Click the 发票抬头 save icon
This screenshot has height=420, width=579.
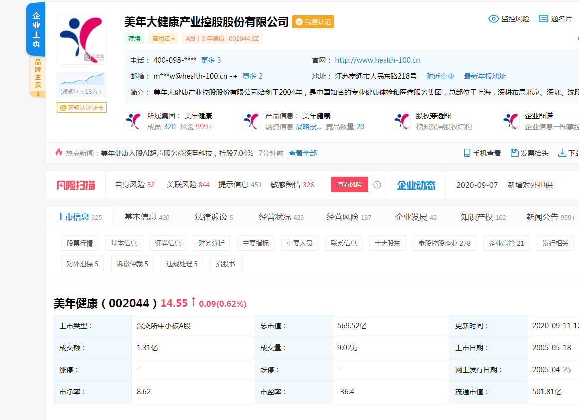[x=514, y=153]
